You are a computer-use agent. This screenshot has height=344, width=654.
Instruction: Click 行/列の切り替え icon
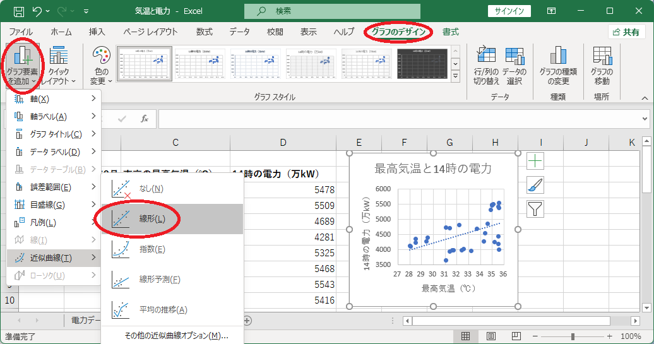[486, 66]
